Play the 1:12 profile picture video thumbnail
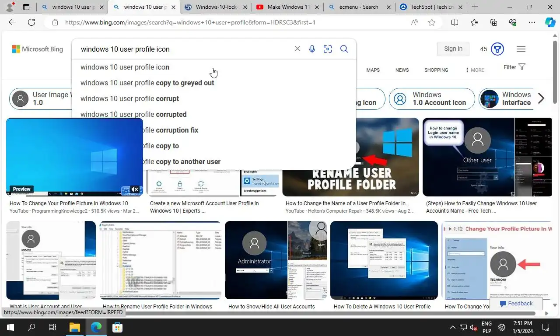Image resolution: width=560 pixels, height=336 pixels. [497, 260]
